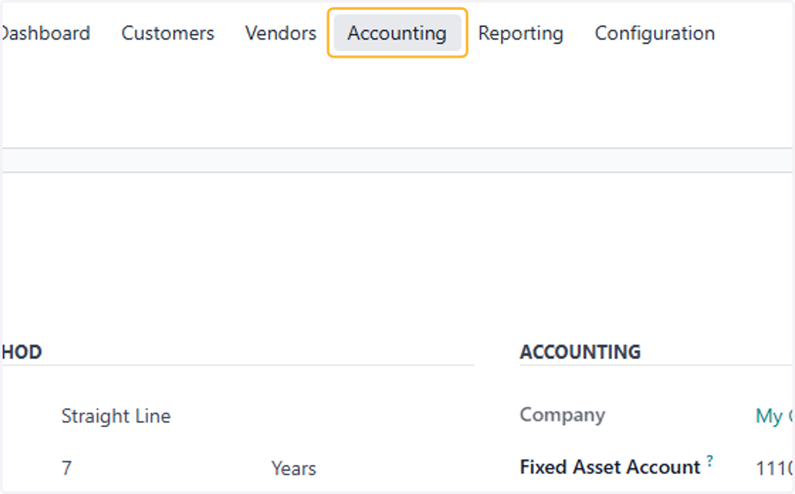Select the Fixed Asset Account label
795x494 pixels.
point(610,467)
